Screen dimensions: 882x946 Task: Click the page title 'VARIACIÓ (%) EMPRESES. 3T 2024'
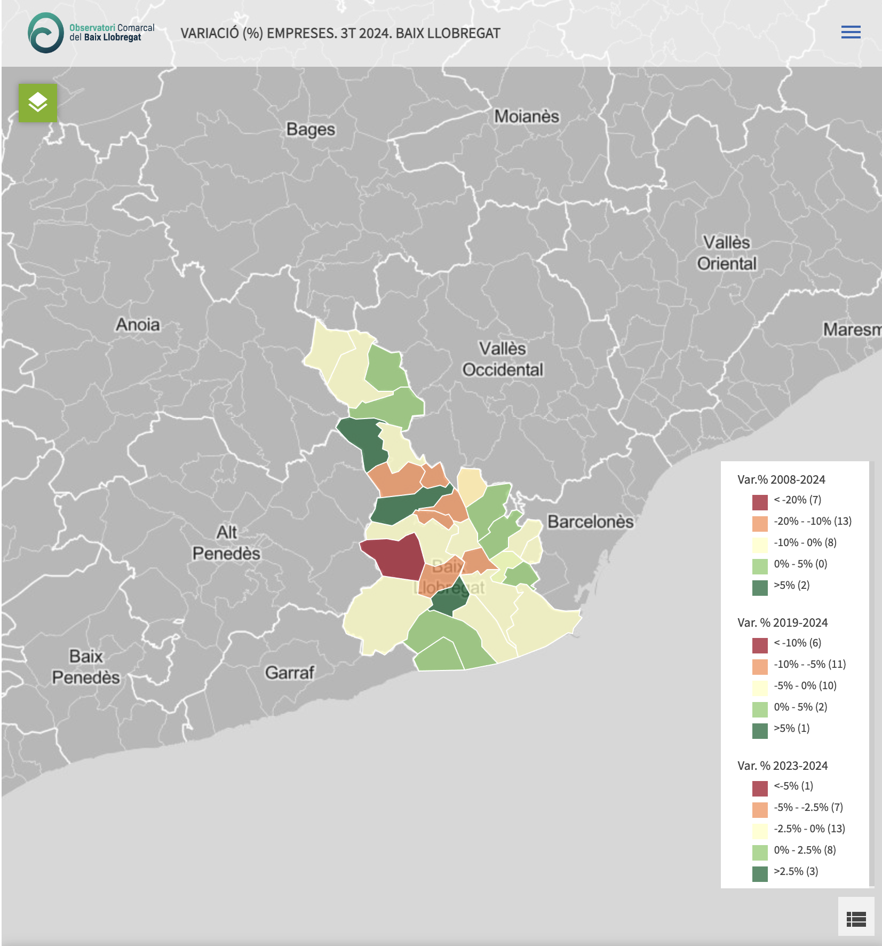pos(340,33)
